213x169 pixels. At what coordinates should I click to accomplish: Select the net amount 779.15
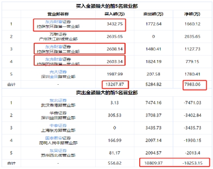(x=192, y=62)
